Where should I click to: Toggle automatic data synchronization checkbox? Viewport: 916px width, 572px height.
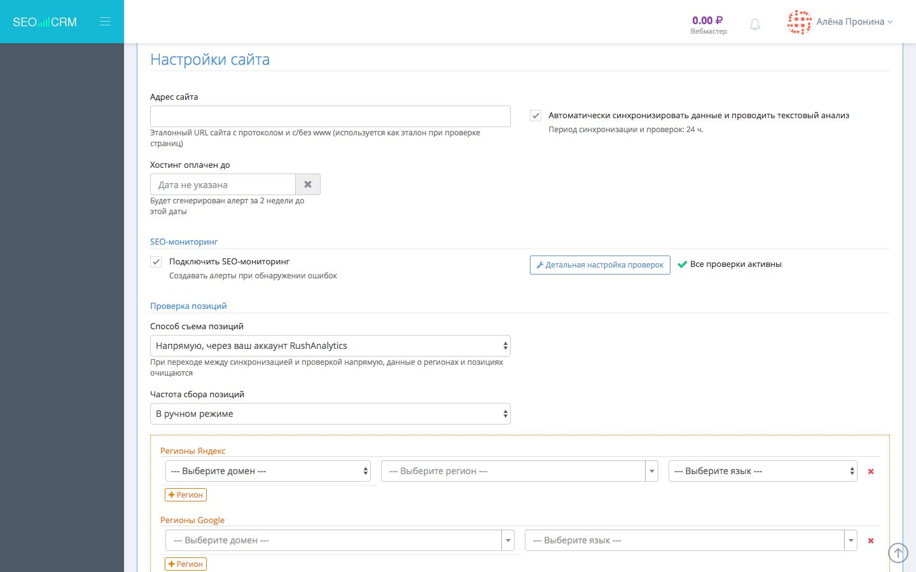[x=535, y=116]
